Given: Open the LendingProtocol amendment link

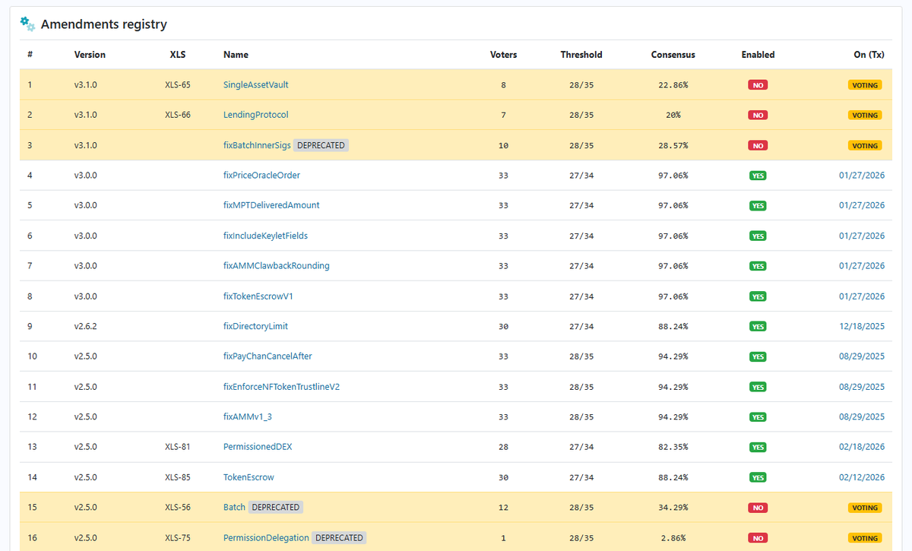Looking at the screenshot, I should (255, 115).
